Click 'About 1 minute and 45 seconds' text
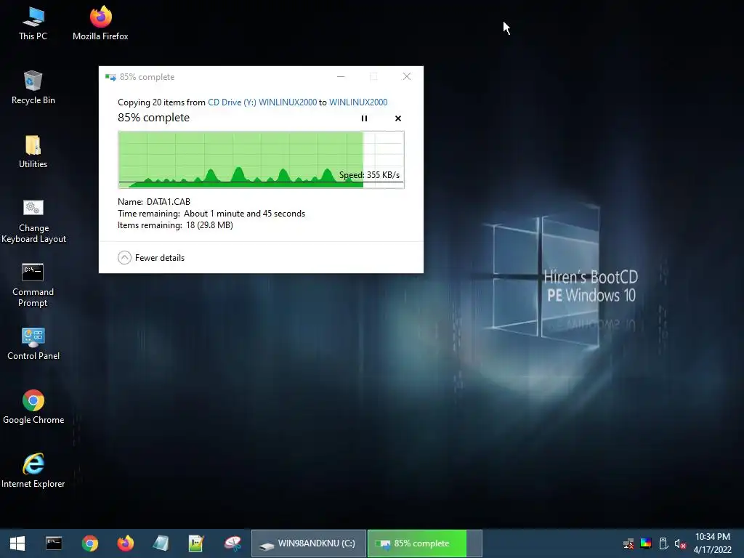This screenshot has width=744, height=558. pyautogui.click(x=244, y=214)
